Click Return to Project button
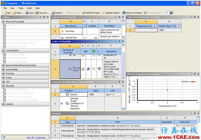The image size is (201, 140). tap(132, 13)
